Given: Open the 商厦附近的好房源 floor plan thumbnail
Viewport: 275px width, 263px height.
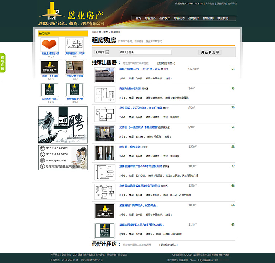Looking at the screenshot, I should click(105, 95).
